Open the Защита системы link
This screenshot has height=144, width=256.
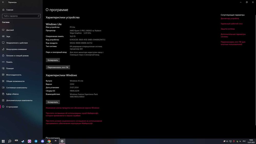(x=228, y=29)
